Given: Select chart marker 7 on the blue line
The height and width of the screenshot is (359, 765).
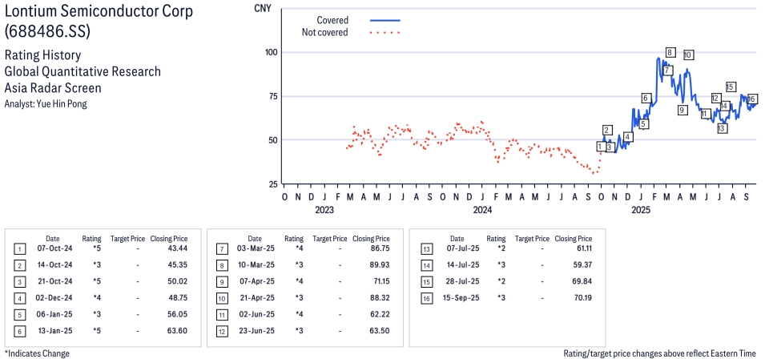Looking at the screenshot, I should 667,71.
